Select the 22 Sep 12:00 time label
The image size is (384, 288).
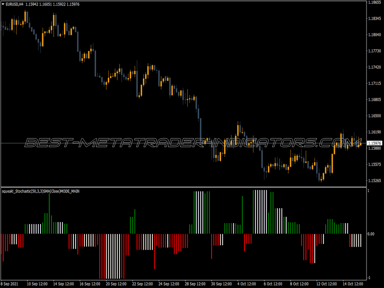(x=143, y=284)
